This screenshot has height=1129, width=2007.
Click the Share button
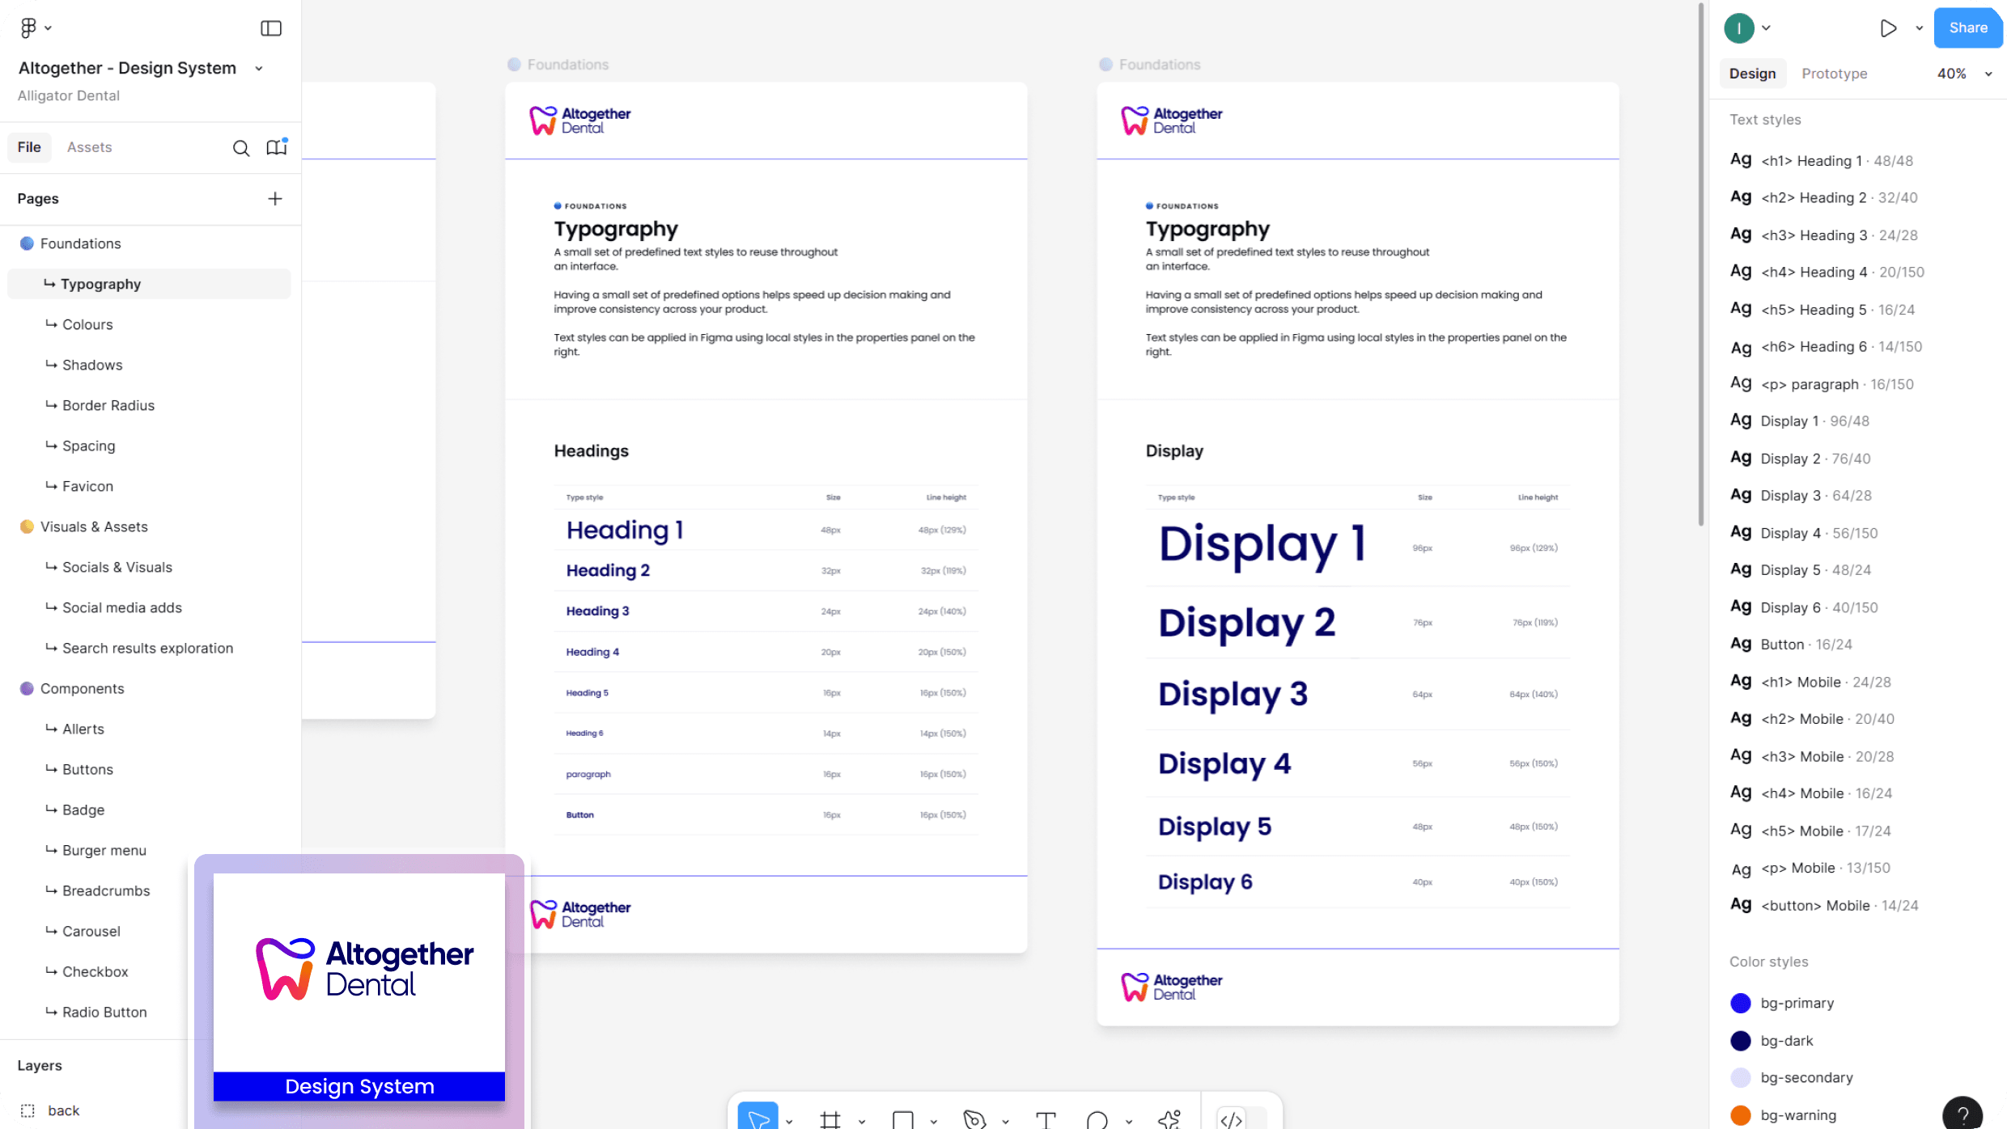point(1968,27)
